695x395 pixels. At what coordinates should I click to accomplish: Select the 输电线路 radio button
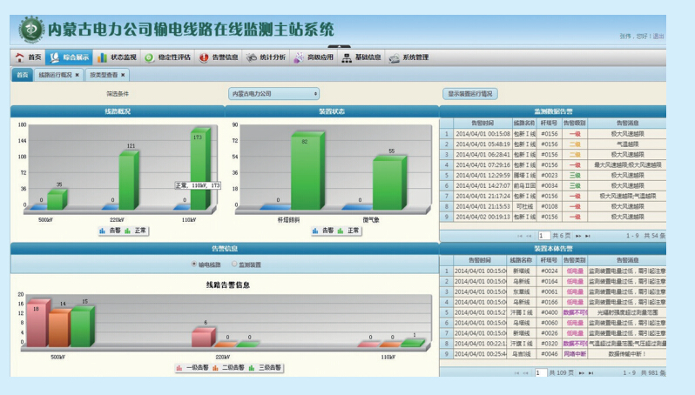click(193, 264)
